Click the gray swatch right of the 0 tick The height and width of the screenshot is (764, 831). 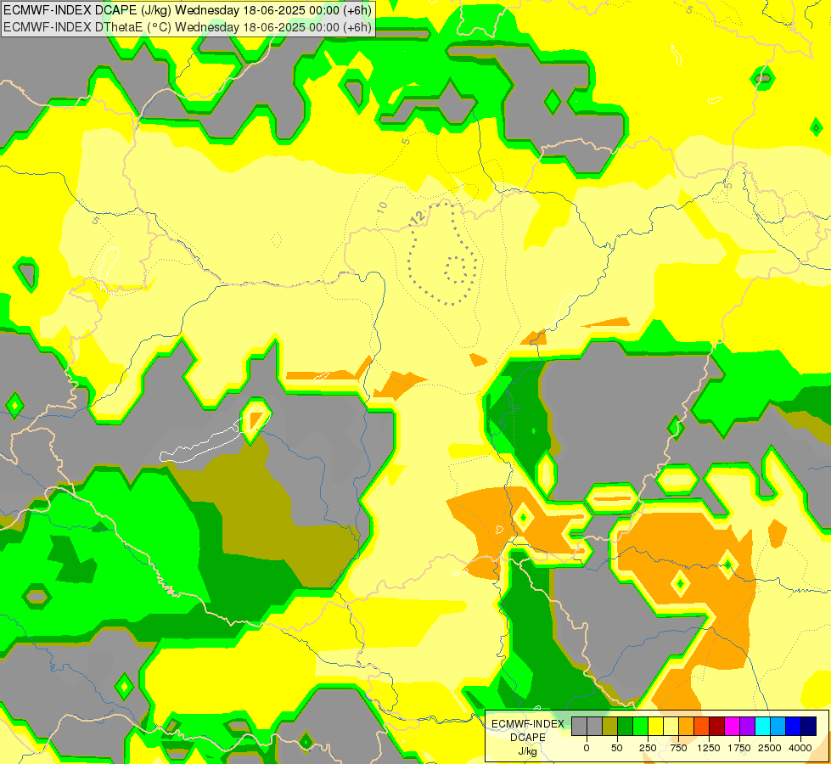[595, 726]
